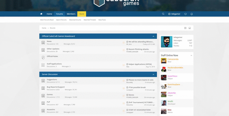
Task: Open the Forums tab
Action: tap(60, 14)
